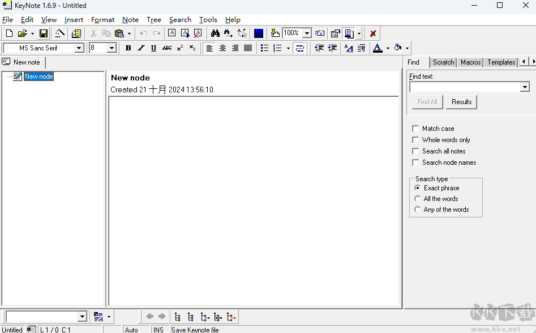Viewport: 536px width, 333px height.
Task: Click the bulleted list icon
Action: (264, 48)
